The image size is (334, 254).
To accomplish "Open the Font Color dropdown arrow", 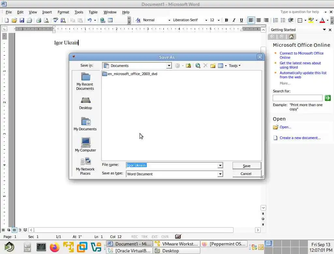I will [x=327, y=21].
